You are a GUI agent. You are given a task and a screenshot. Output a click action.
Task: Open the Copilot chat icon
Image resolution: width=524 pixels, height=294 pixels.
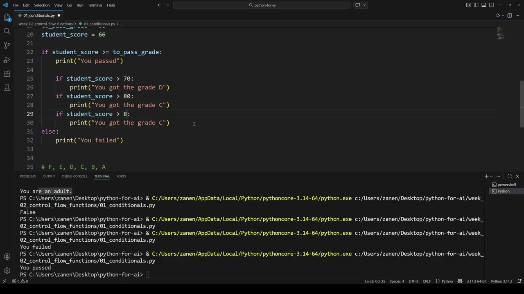coord(358,5)
